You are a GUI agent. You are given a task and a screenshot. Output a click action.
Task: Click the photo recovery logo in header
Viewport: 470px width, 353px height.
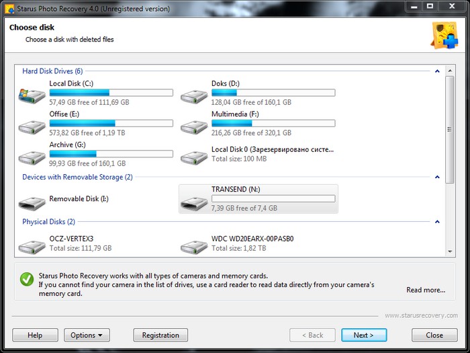click(444, 35)
